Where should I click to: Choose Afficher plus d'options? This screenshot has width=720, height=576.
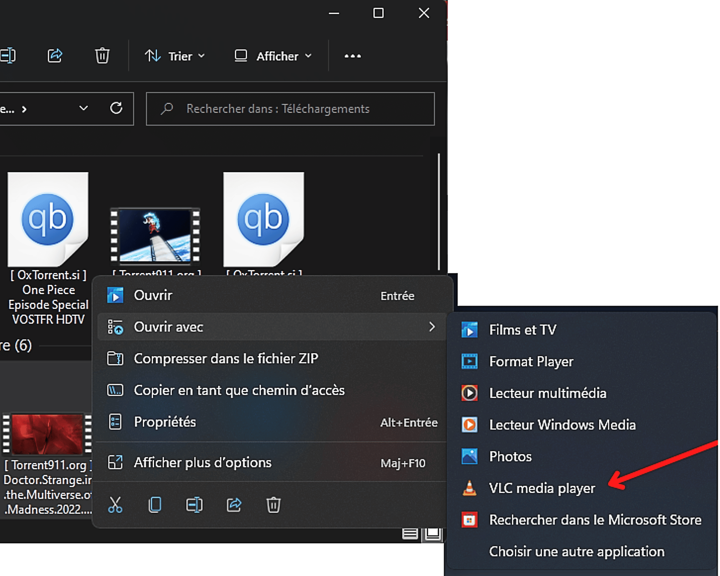(x=273, y=463)
